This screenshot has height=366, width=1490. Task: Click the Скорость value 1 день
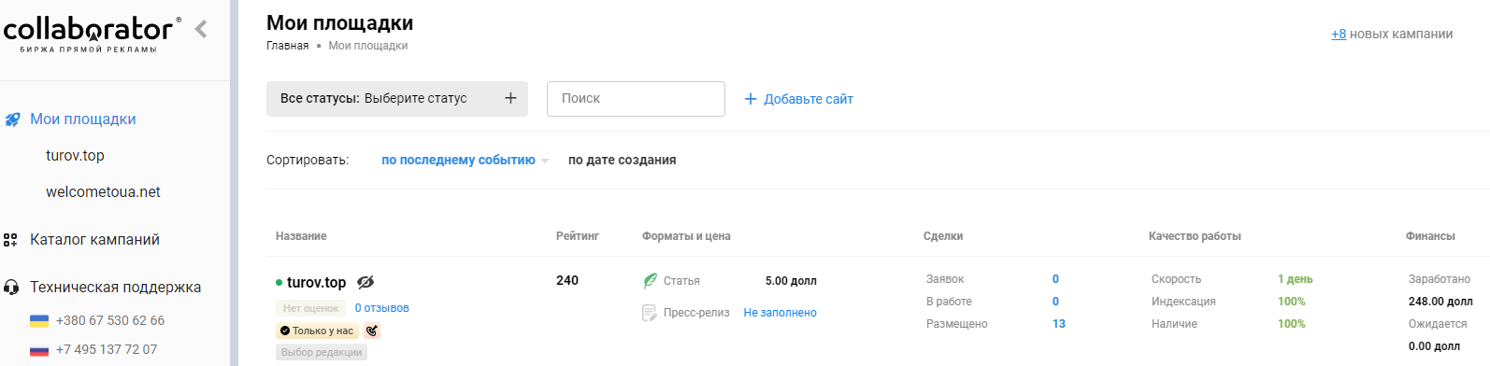click(x=1296, y=279)
